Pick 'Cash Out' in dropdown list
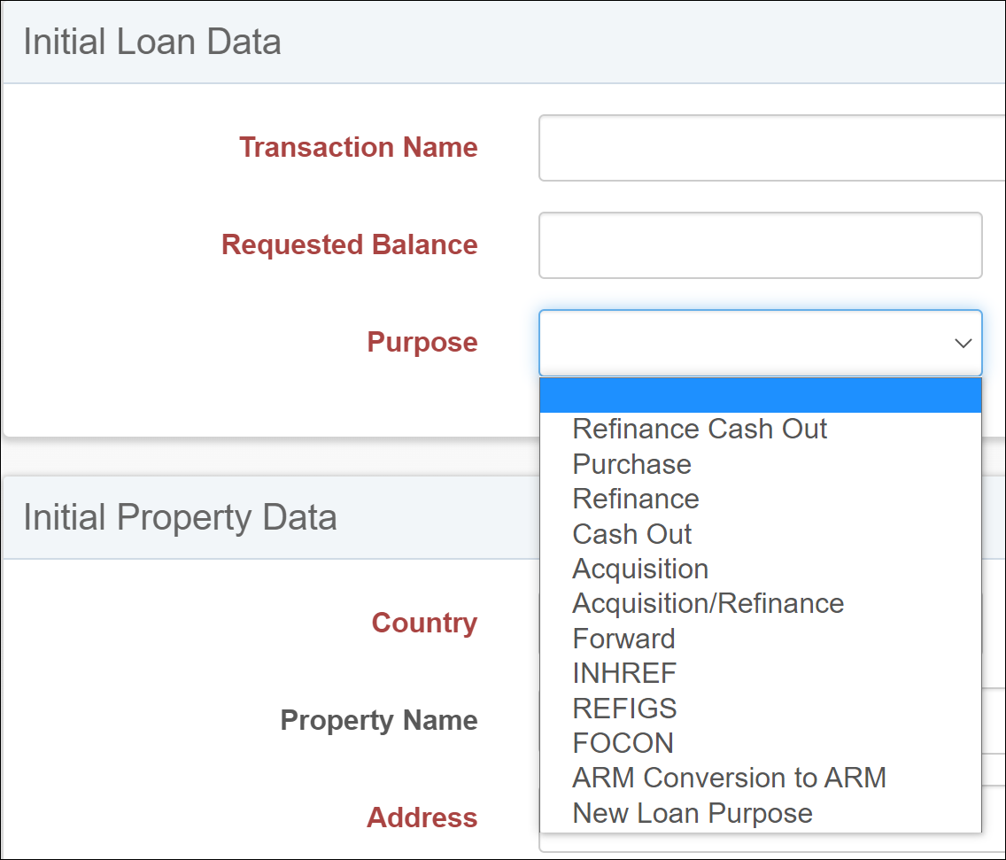 tap(632, 534)
